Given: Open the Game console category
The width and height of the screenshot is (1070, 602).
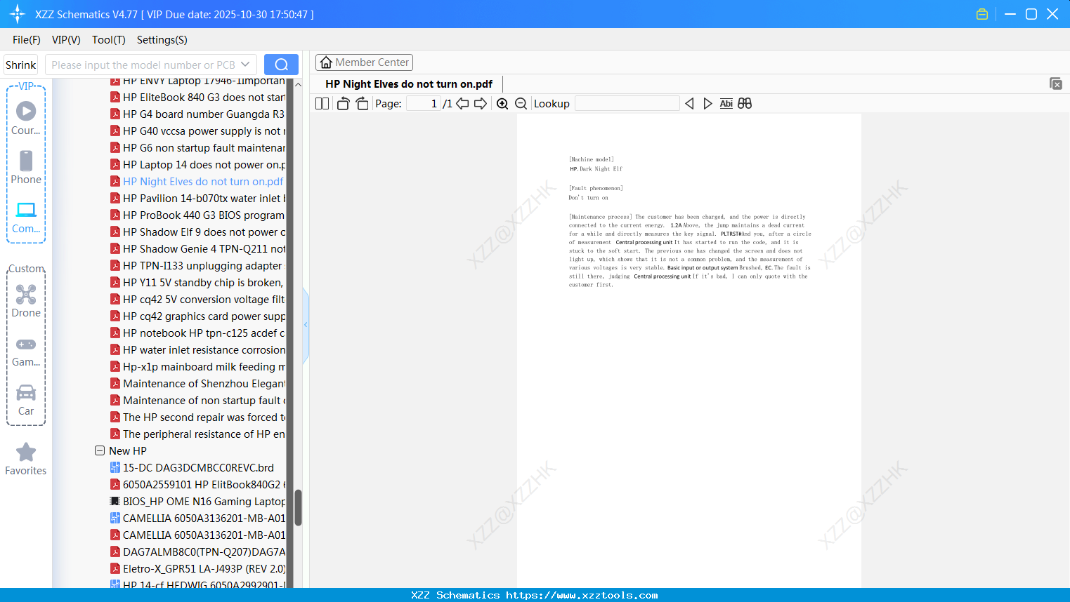Looking at the screenshot, I should pyautogui.click(x=26, y=351).
